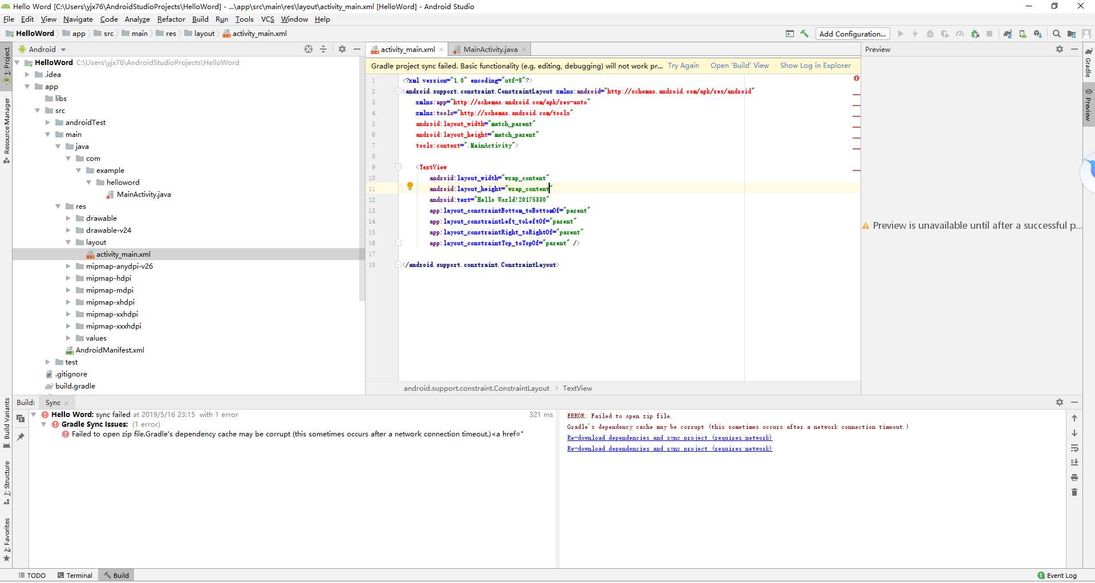The width and height of the screenshot is (1095, 583).
Task: Click the Up arrow in Build output toolbar
Action: tap(1074, 418)
